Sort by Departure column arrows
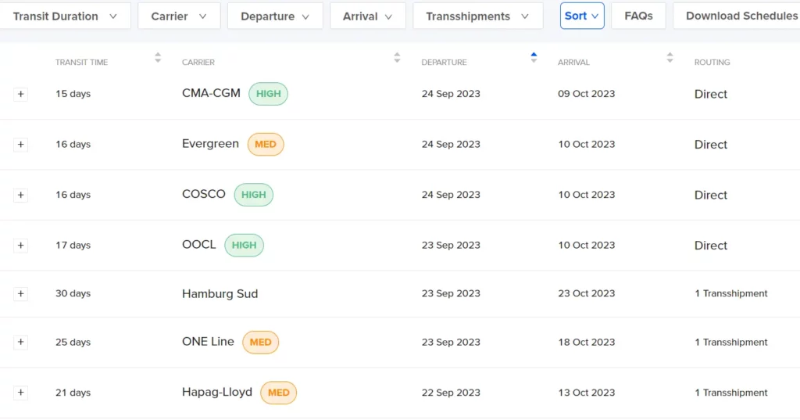The width and height of the screenshot is (800, 420). pyautogui.click(x=534, y=58)
